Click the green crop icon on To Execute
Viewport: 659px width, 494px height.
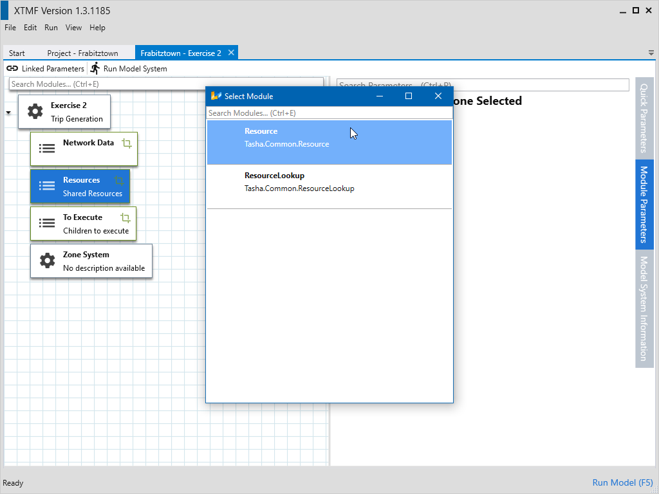pos(125,218)
